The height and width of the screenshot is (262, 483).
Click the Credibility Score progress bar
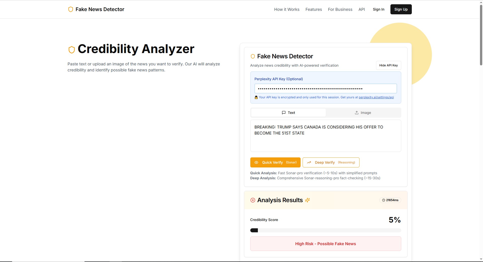tap(326, 230)
